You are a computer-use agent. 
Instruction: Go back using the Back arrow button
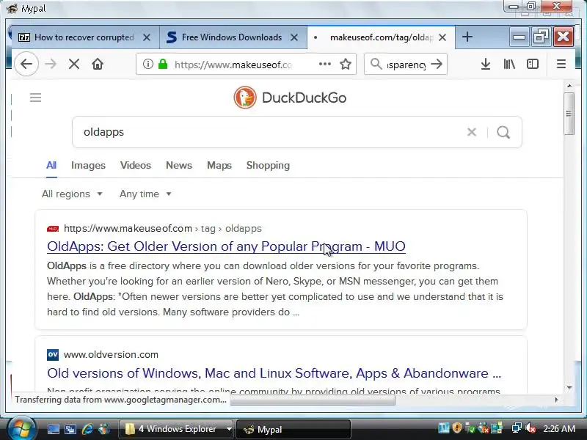pyautogui.click(x=26, y=65)
